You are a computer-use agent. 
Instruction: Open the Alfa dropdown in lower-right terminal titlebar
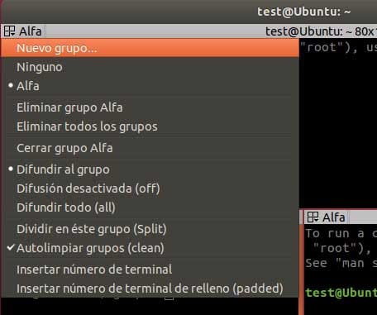click(x=327, y=217)
